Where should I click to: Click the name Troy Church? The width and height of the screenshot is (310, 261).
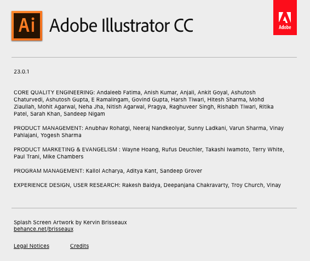click(247, 185)
